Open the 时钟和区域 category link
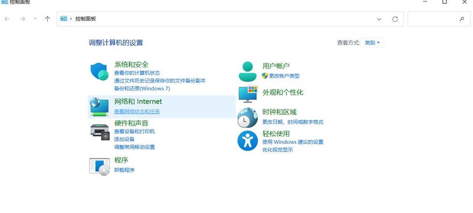The width and height of the screenshot is (473, 213). [279, 112]
